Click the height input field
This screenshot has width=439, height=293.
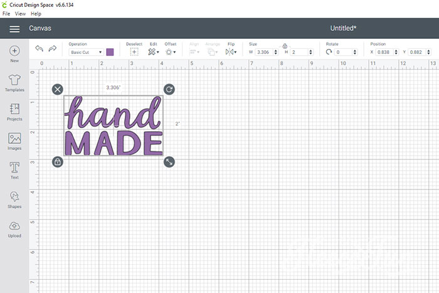pos(299,52)
